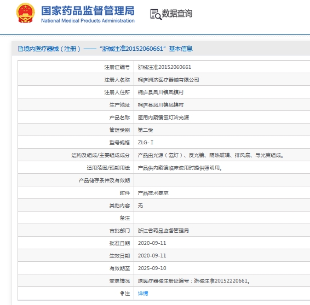Click the 审批部门 label
This screenshot has width=310, height=305.
[119, 231]
